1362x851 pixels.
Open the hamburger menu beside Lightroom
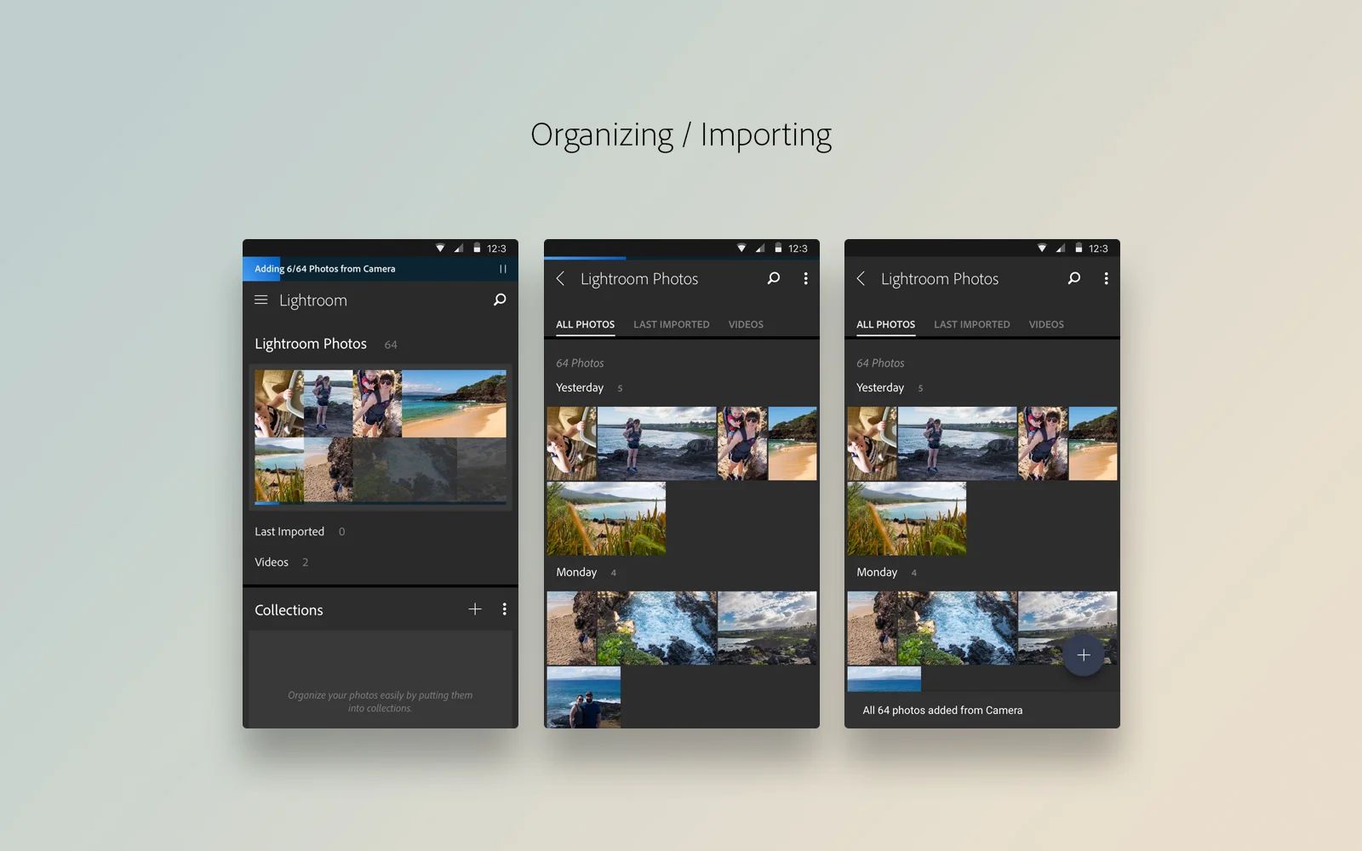click(x=261, y=300)
